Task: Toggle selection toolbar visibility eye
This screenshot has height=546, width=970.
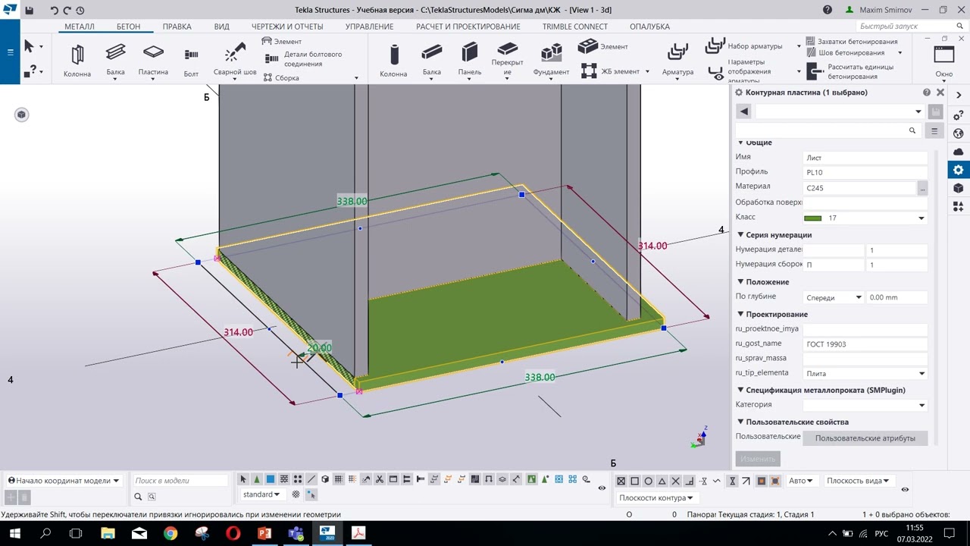Action: click(602, 488)
